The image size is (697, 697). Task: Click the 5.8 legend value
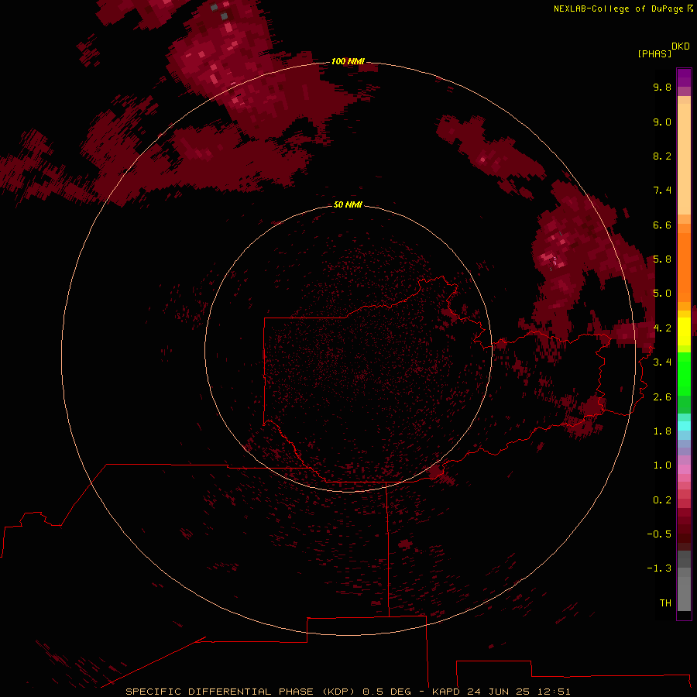pyautogui.click(x=662, y=259)
